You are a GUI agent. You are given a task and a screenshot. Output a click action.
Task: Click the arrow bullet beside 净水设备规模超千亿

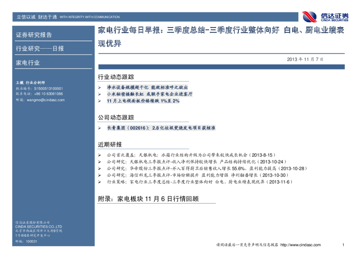[x=100, y=87]
